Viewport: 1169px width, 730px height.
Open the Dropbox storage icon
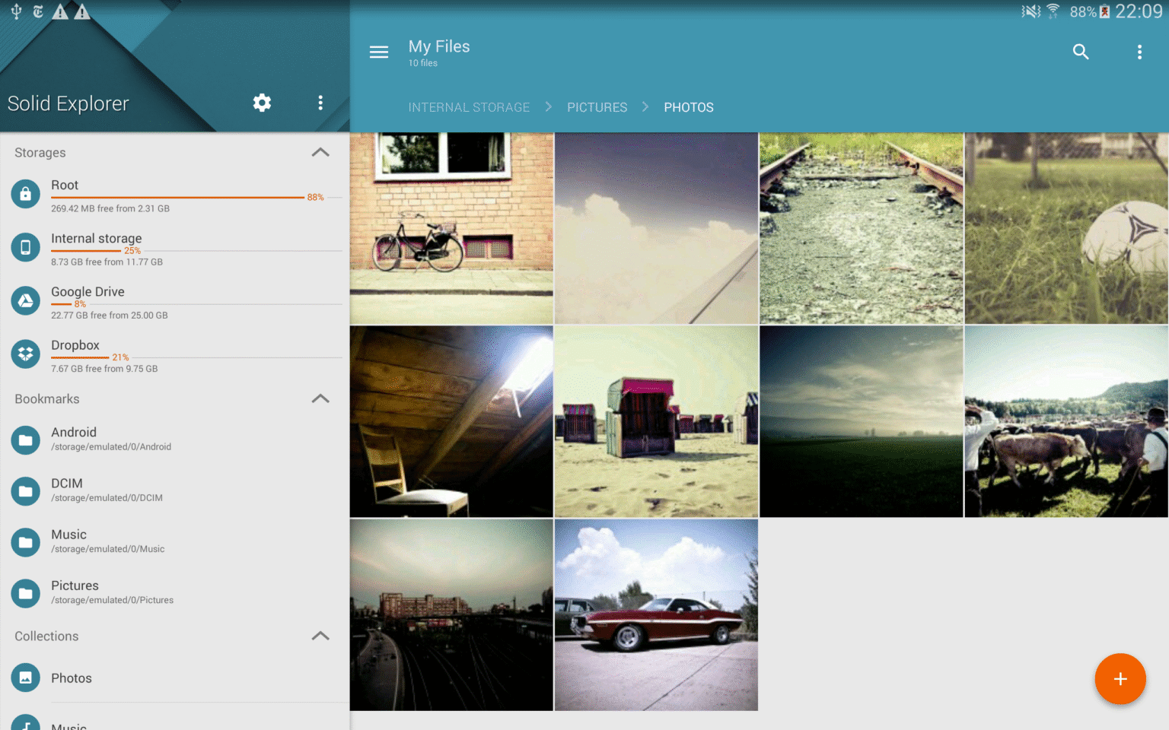pyautogui.click(x=25, y=354)
